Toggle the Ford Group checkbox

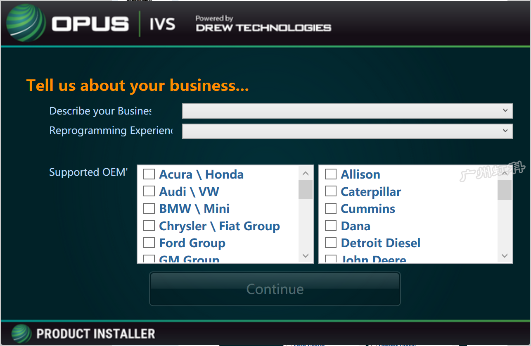click(x=149, y=243)
